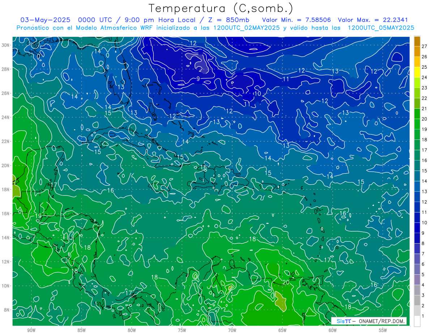Click the '16N' latitude axis label

point(6,214)
